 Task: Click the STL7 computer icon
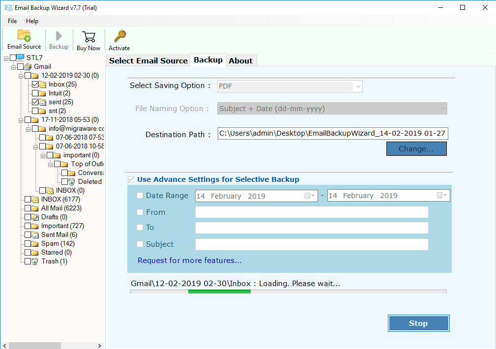[x=20, y=58]
